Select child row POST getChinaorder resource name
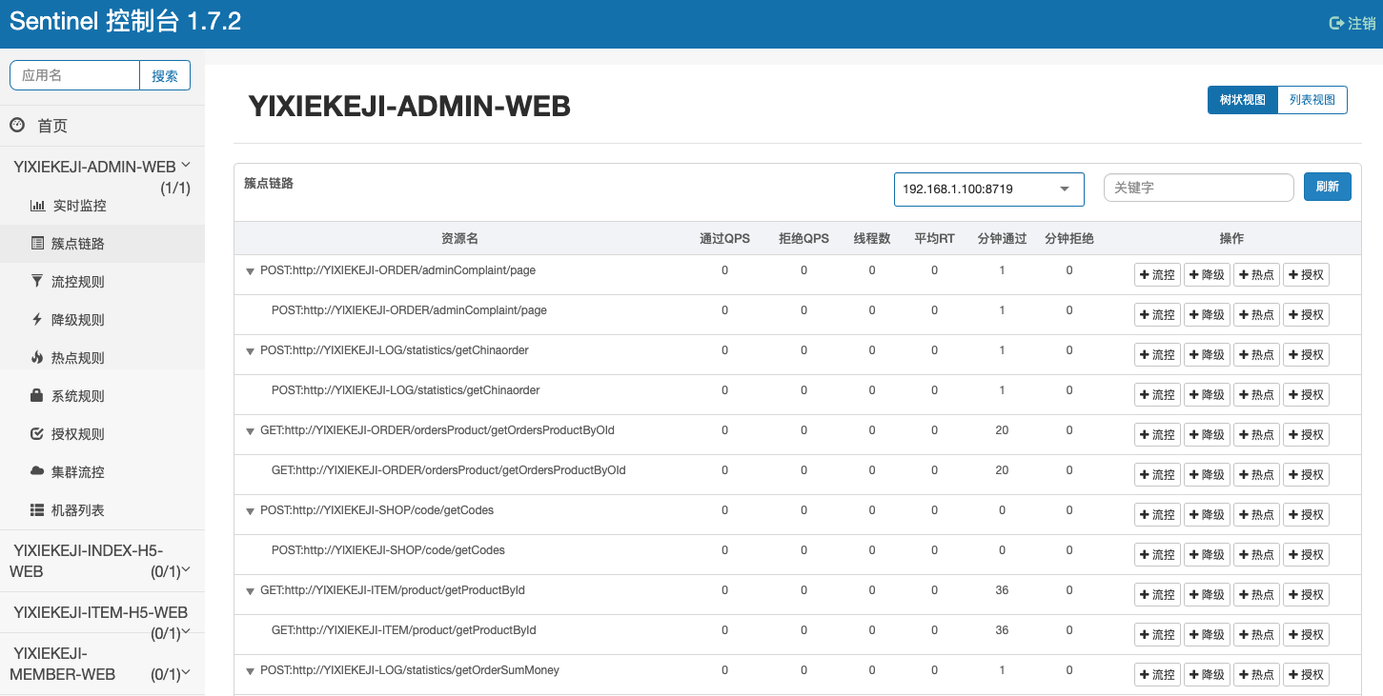The image size is (1383, 696). coord(406,390)
